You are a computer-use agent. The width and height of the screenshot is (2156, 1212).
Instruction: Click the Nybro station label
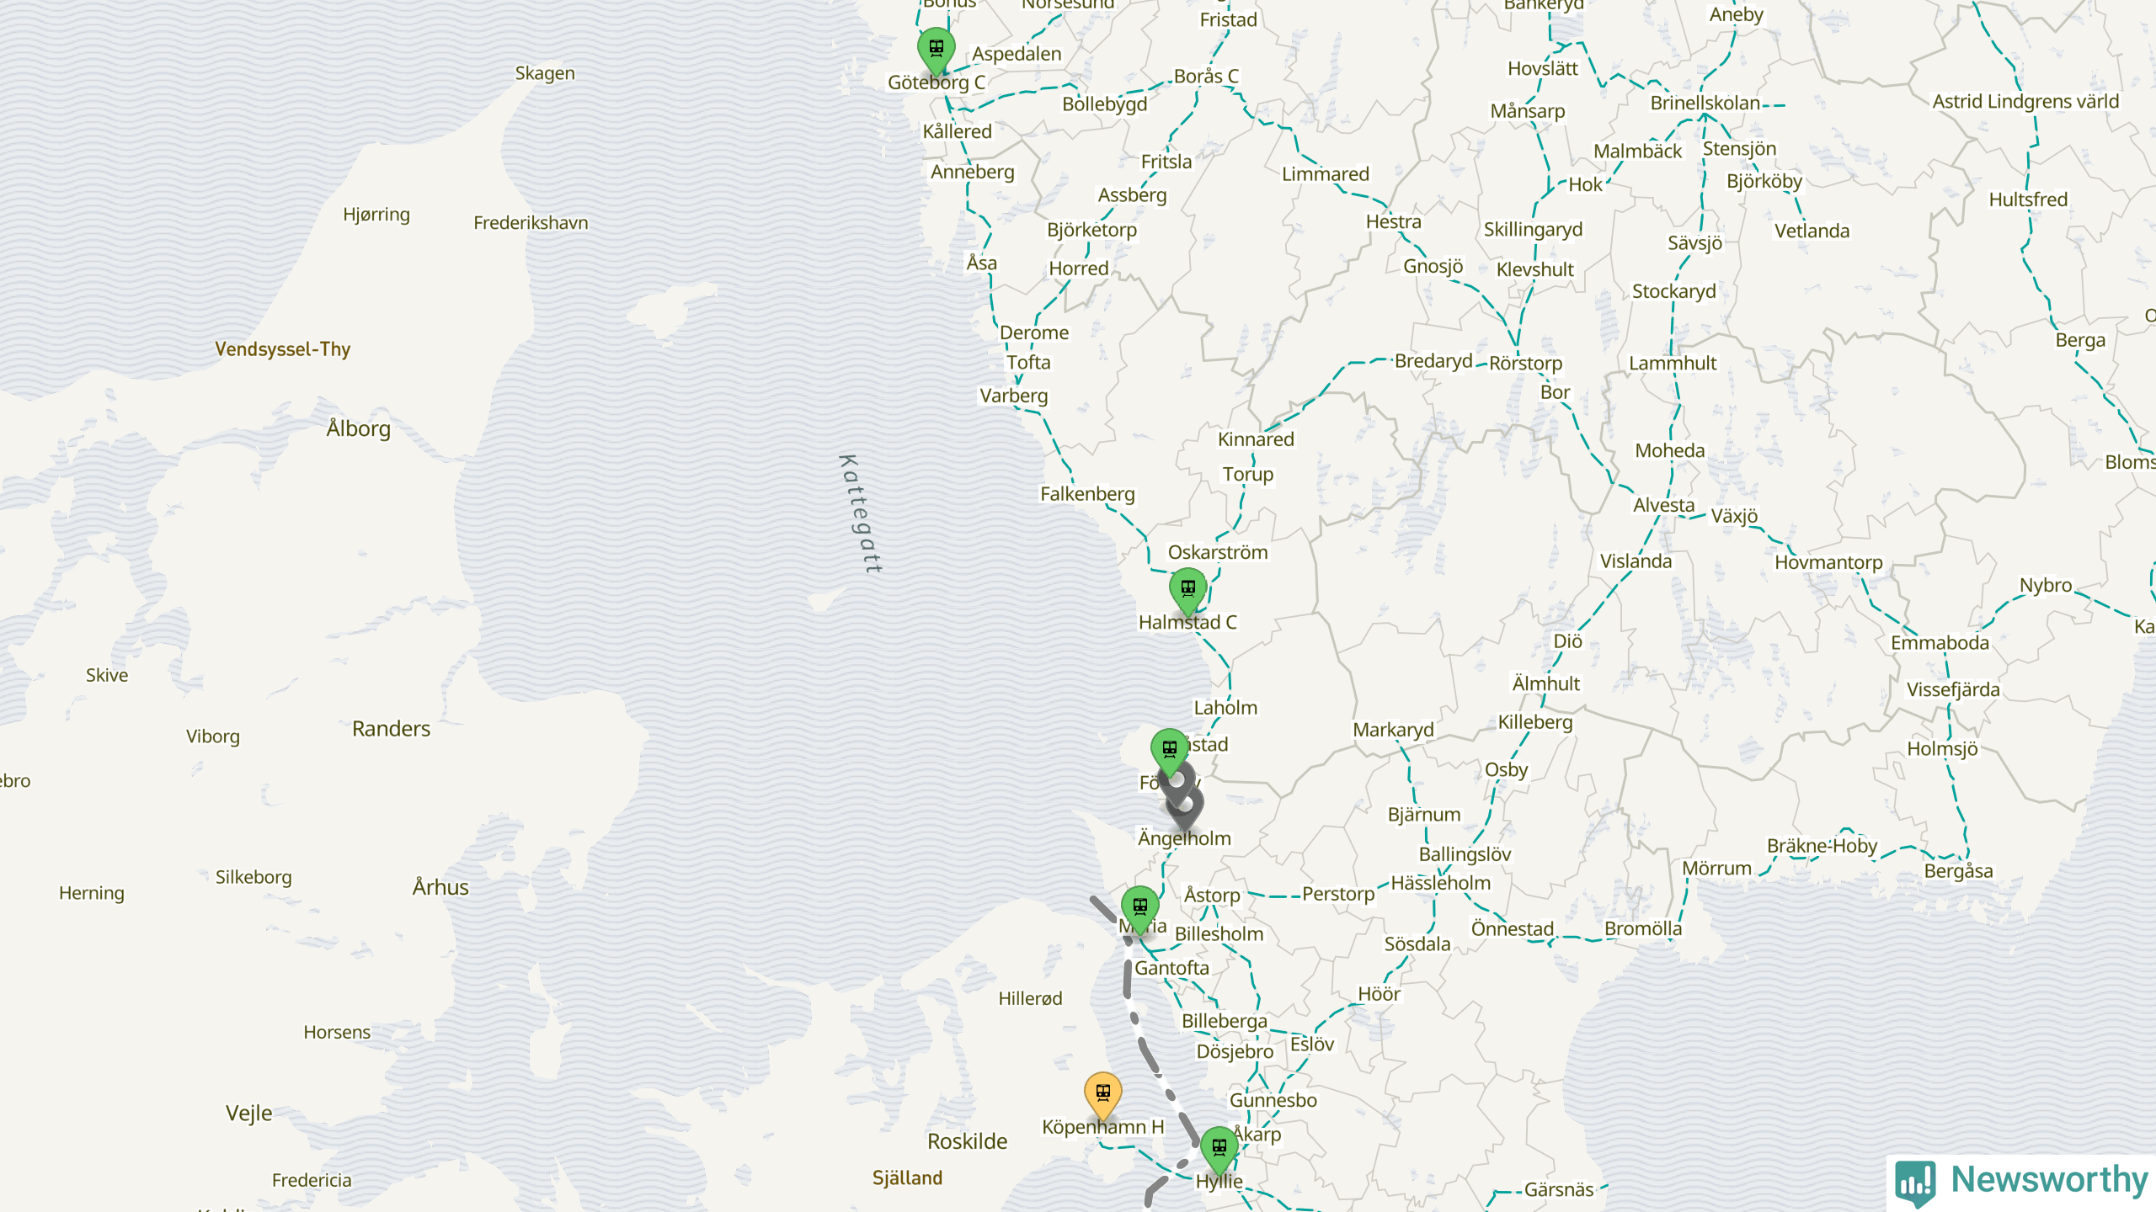coord(2046,586)
